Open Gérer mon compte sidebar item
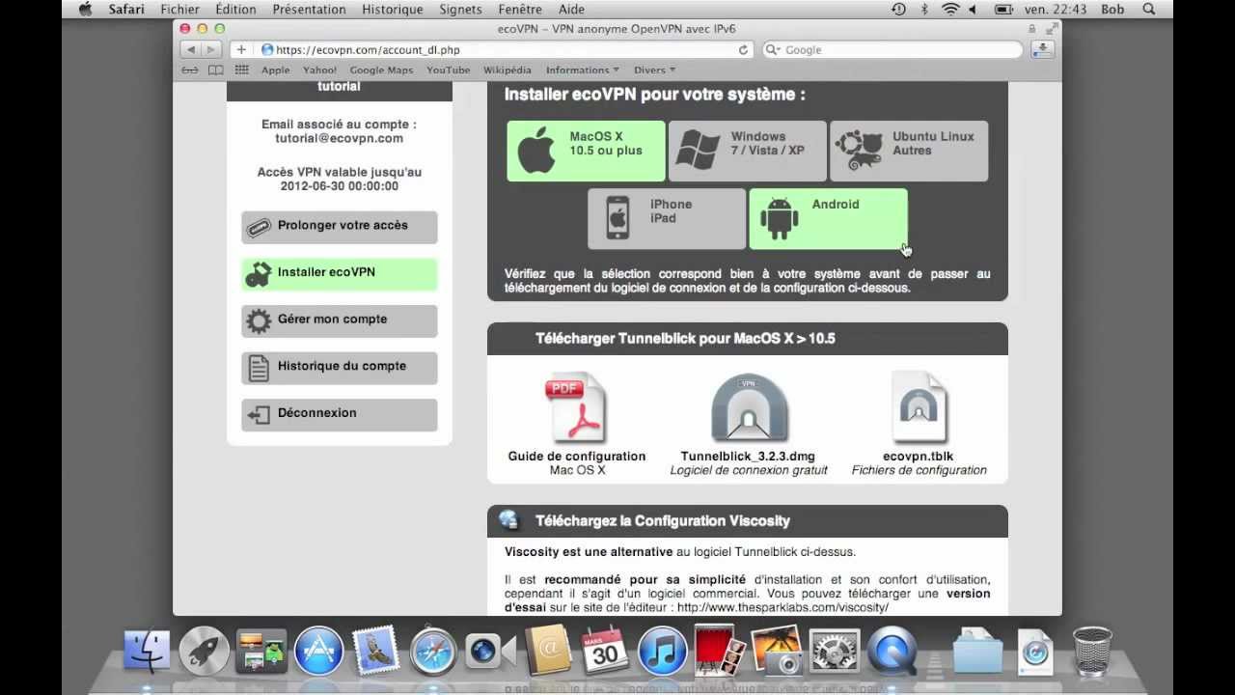Image resolution: width=1235 pixels, height=695 pixels. (340, 320)
